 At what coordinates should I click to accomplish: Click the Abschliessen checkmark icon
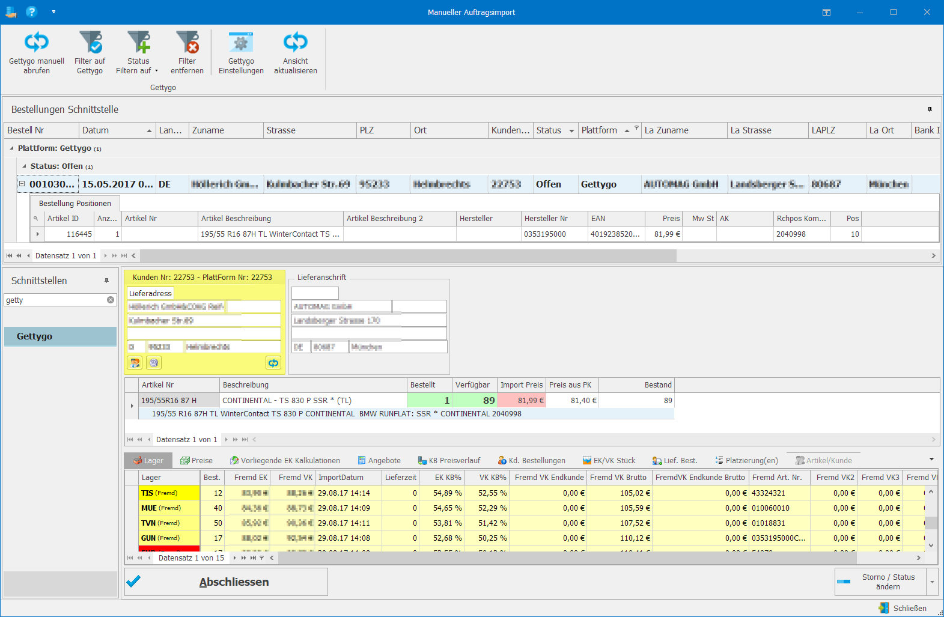pyautogui.click(x=133, y=581)
